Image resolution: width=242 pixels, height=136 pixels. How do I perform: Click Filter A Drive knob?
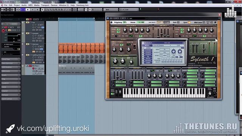pos(129,49)
